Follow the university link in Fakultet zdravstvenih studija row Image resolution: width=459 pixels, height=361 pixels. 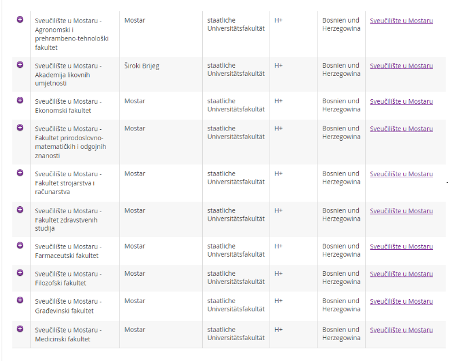401,211
